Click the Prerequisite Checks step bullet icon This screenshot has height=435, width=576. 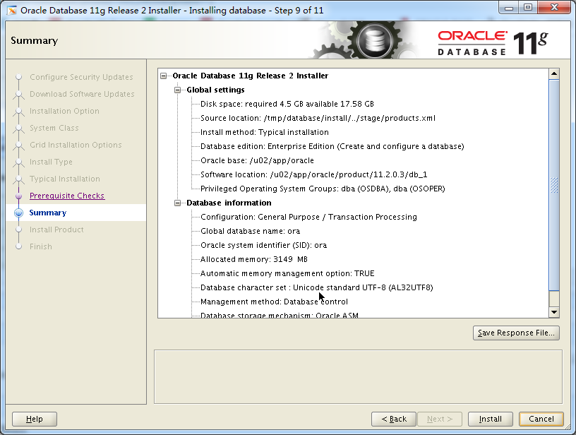[19, 196]
